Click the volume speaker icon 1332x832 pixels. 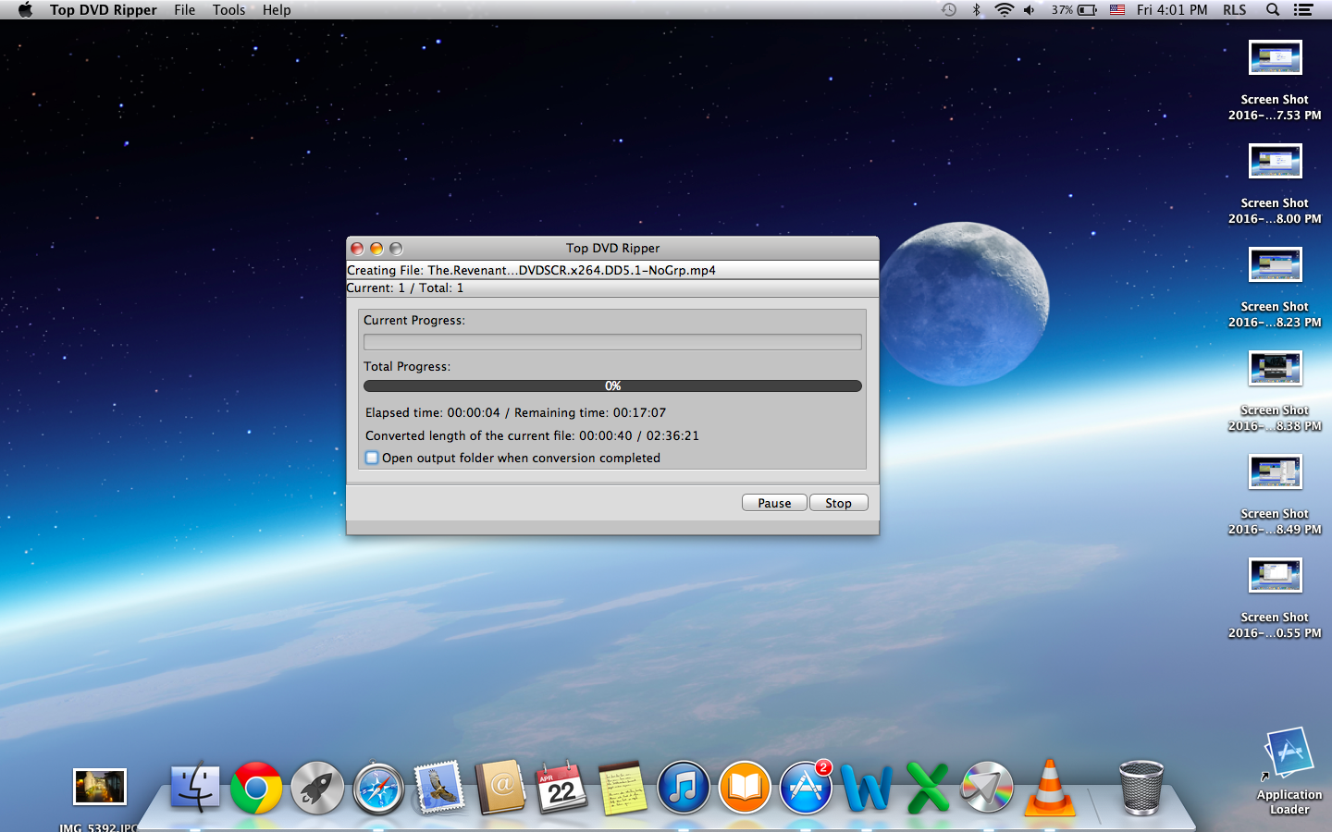[1029, 10]
